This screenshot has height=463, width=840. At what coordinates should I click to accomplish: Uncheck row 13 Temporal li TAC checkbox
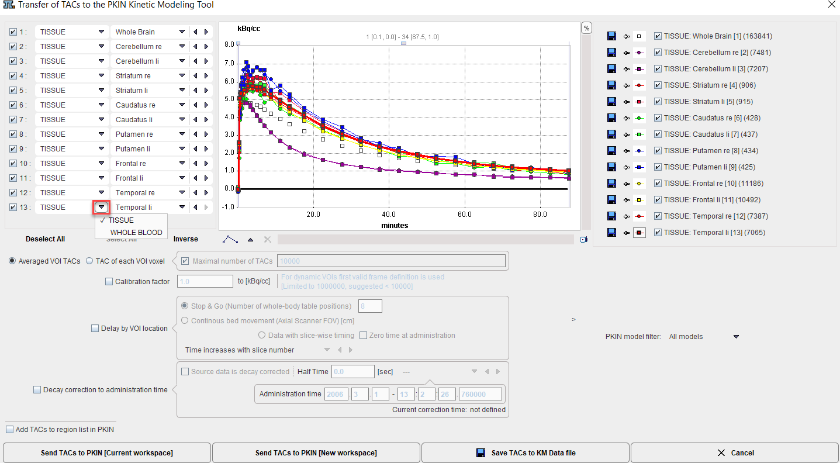(x=13, y=208)
